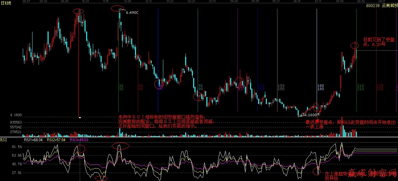Click the white 180 time window label
The height and width of the screenshot is (181, 398).
pyautogui.click(x=321, y=87)
